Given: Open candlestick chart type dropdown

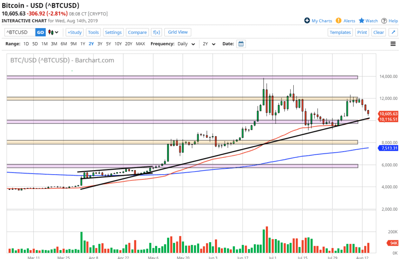Looking at the screenshot, I should click(53, 32).
